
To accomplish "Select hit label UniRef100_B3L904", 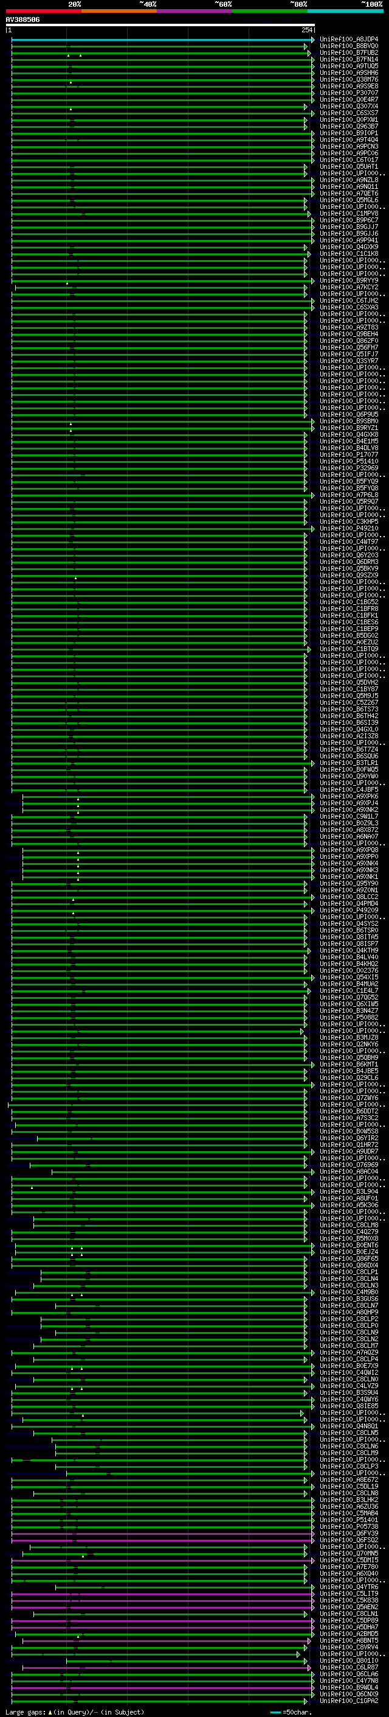I will (349, 1192).
